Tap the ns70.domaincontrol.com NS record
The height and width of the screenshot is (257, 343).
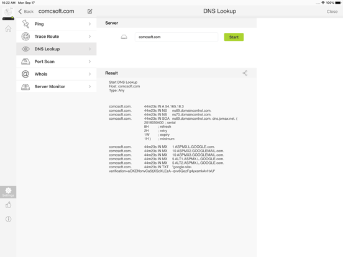click(160, 114)
